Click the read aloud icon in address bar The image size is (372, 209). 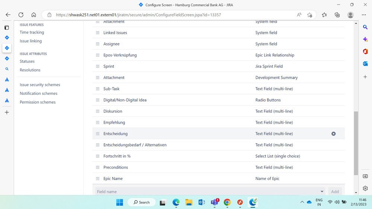pyautogui.click(x=299, y=15)
